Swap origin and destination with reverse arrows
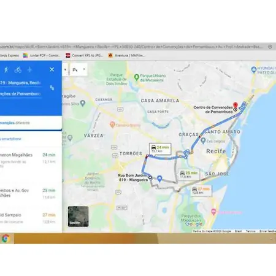The height and width of the screenshot is (276, 276). click(52, 88)
